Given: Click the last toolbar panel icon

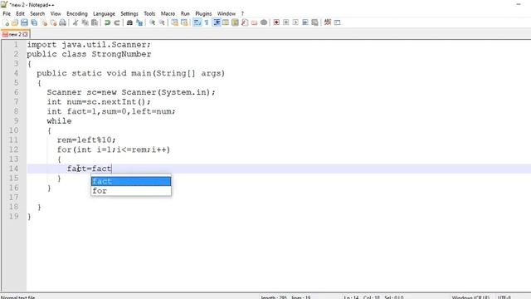Looking at the screenshot, I should [337, 22].
